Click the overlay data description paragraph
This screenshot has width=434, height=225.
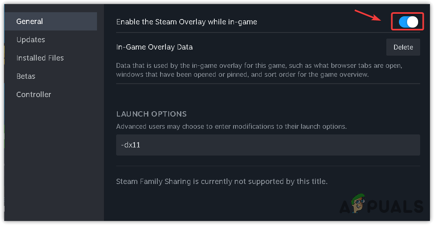click(x=262, y=70)
